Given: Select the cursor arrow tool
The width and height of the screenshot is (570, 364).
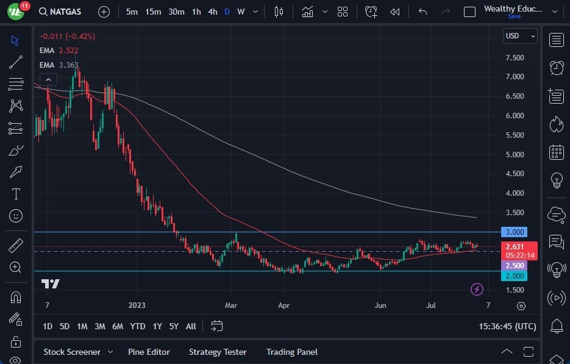Looking at the screenshot, I should coord(15,40).
